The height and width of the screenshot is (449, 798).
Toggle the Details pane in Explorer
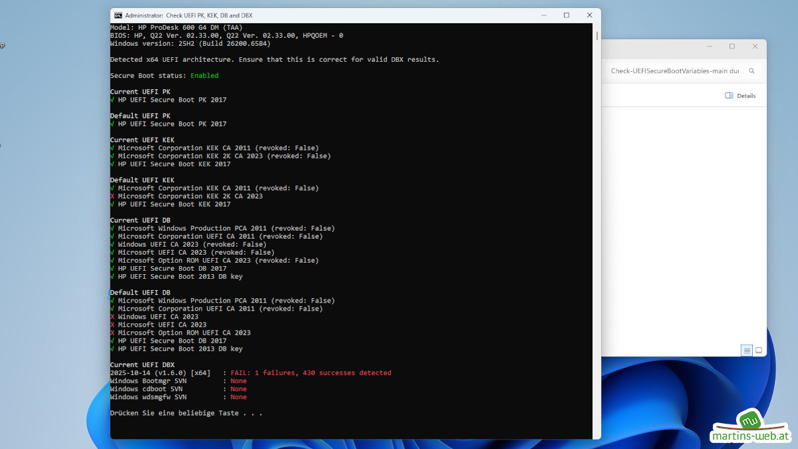(x=740, y=96)
